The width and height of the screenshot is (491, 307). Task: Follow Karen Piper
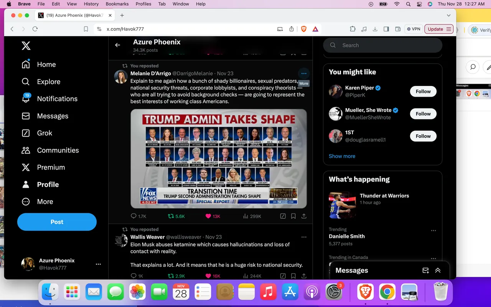[x=423, y=91]
